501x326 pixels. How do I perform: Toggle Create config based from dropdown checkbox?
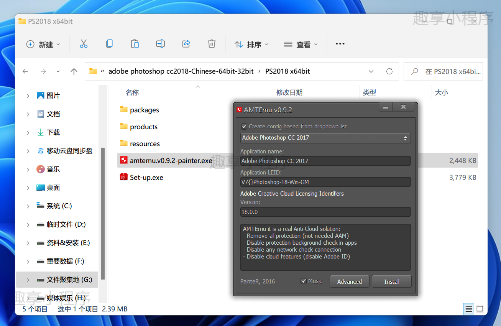click(244, 127)
